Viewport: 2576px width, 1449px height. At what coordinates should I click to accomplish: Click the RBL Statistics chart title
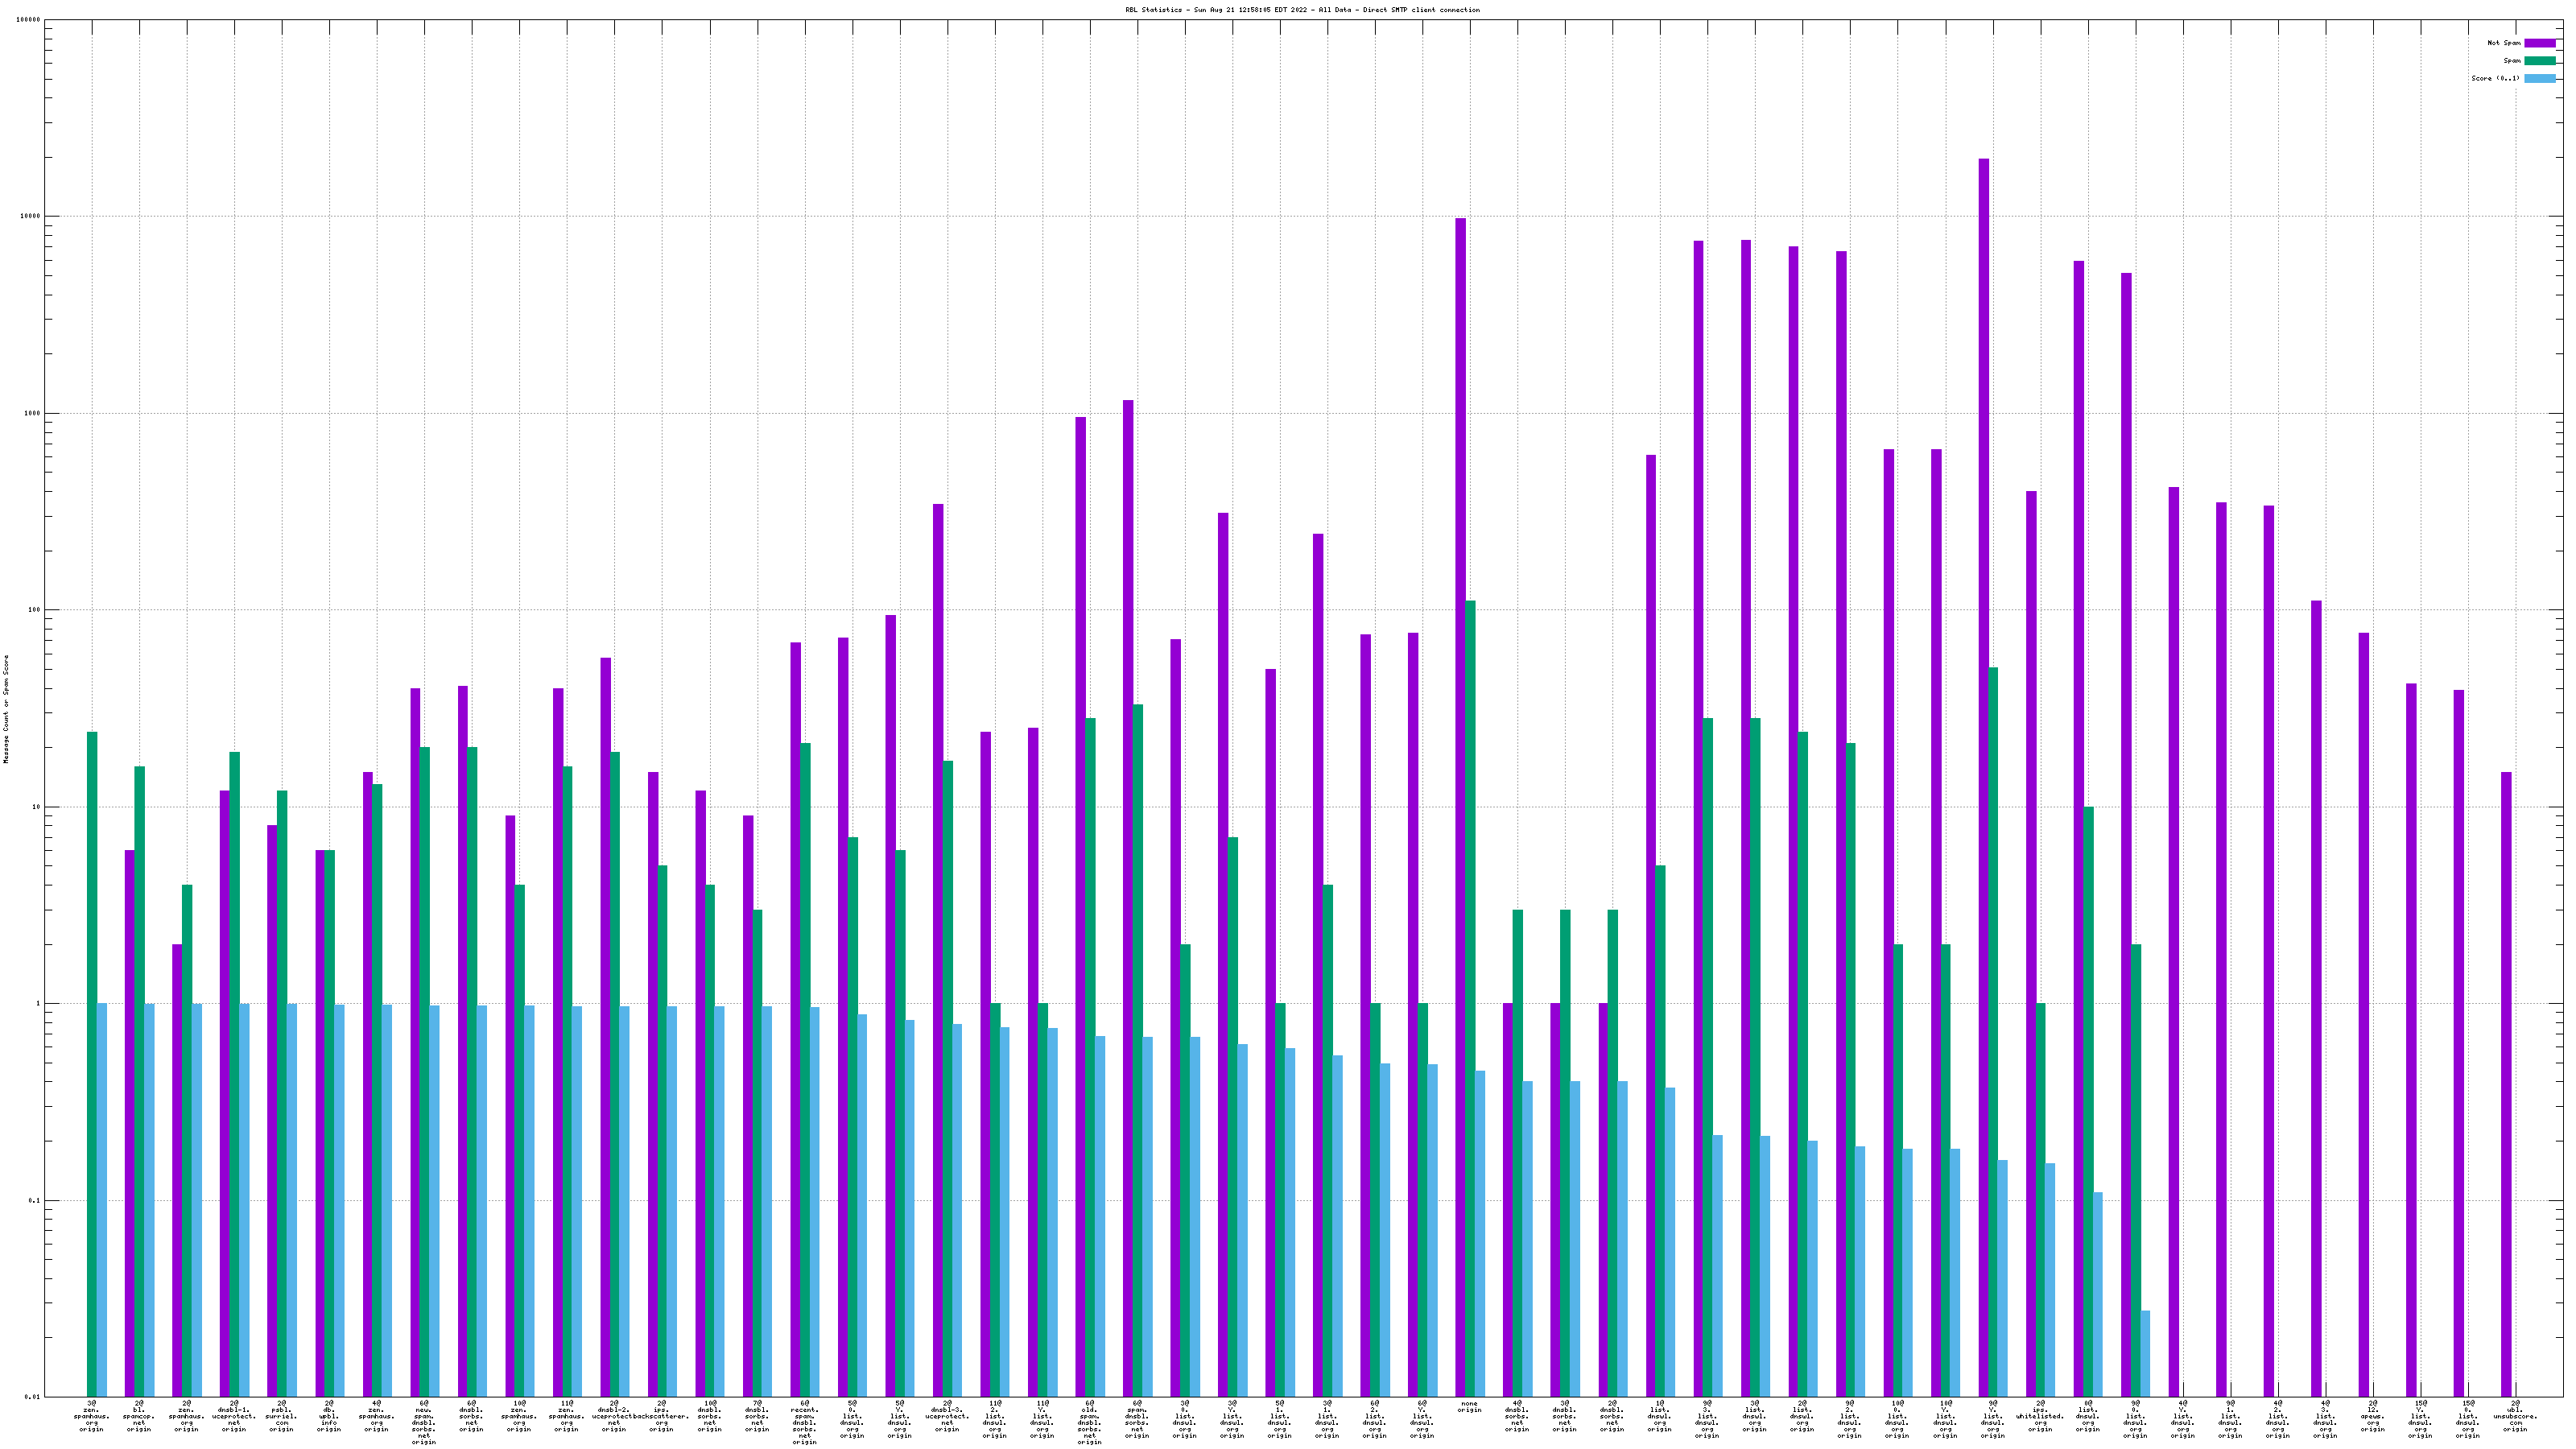pos(1302,10)
